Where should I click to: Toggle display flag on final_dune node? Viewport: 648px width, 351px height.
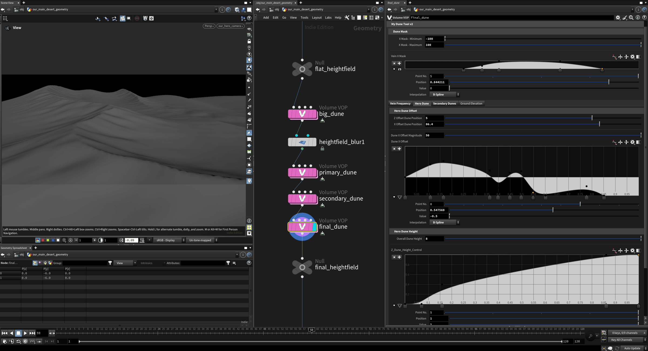click(314, 227)
